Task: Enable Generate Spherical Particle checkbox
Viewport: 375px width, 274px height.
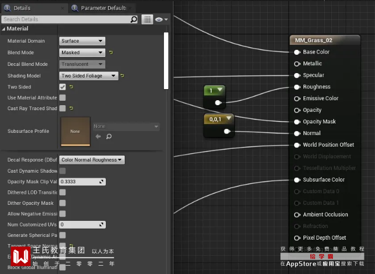Action: (x=63, y=235)
